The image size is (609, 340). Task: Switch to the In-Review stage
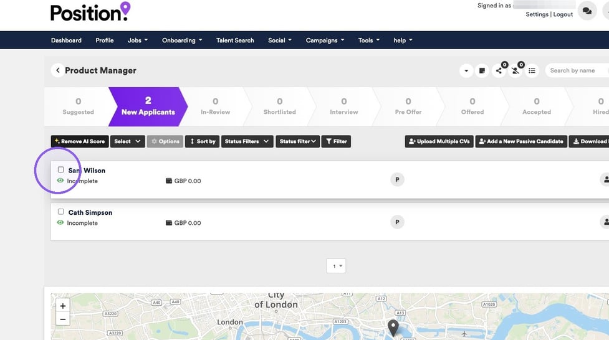pos(216,106)
